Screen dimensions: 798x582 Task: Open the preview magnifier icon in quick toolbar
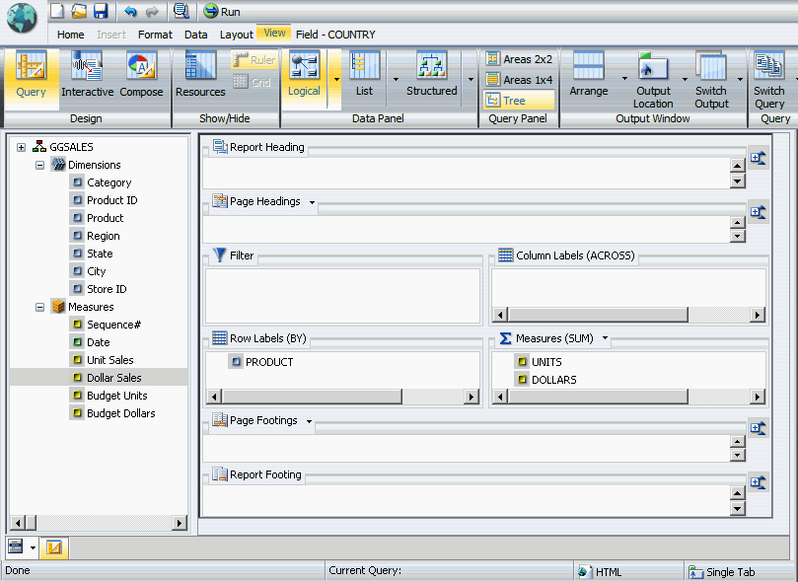click(181, 11)
